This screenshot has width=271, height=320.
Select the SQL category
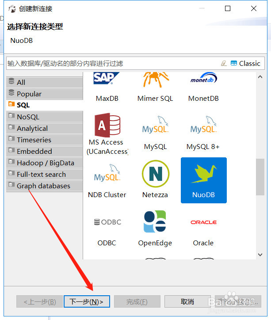pyautogui.click(x=45, y=105)
